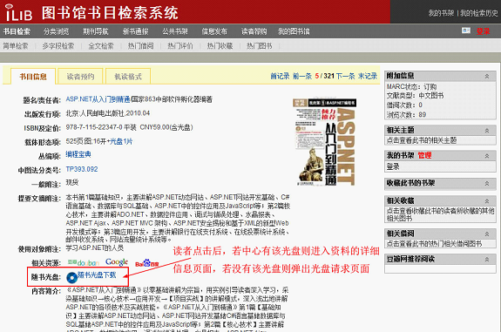This screenshot has height=332, width=501.
Task: Select 全文检索 submenu
Action: (x=101, y=46)
